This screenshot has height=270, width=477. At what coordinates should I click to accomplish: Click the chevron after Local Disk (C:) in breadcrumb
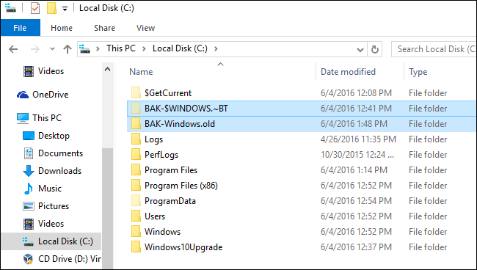tap(216, 48)
